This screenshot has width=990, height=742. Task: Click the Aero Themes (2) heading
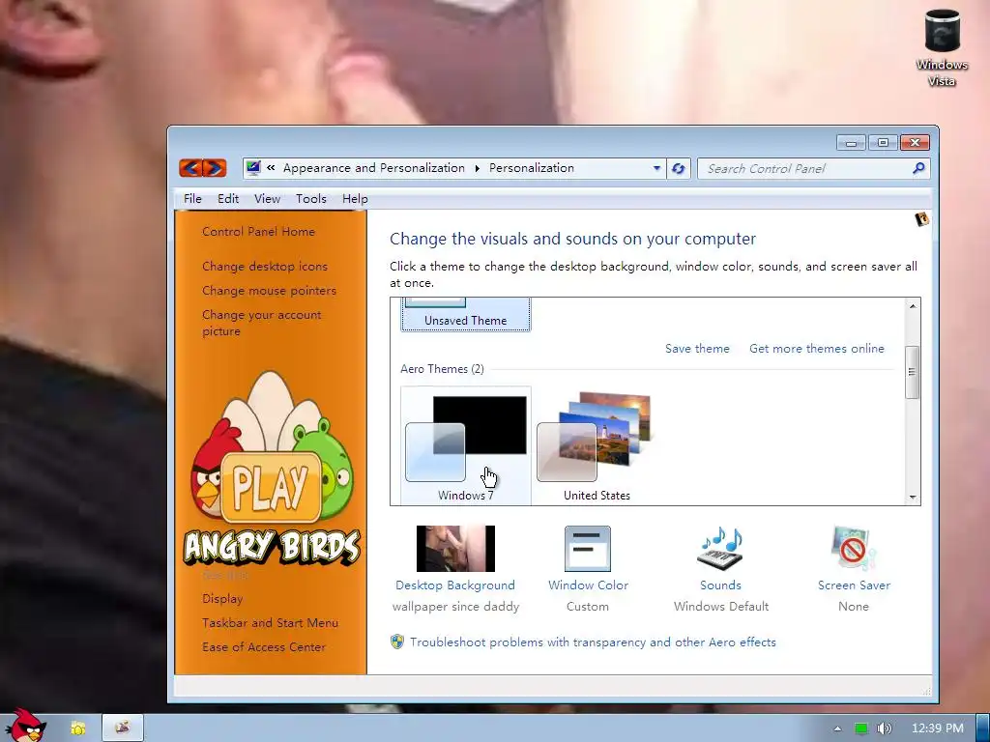(442, 369)
